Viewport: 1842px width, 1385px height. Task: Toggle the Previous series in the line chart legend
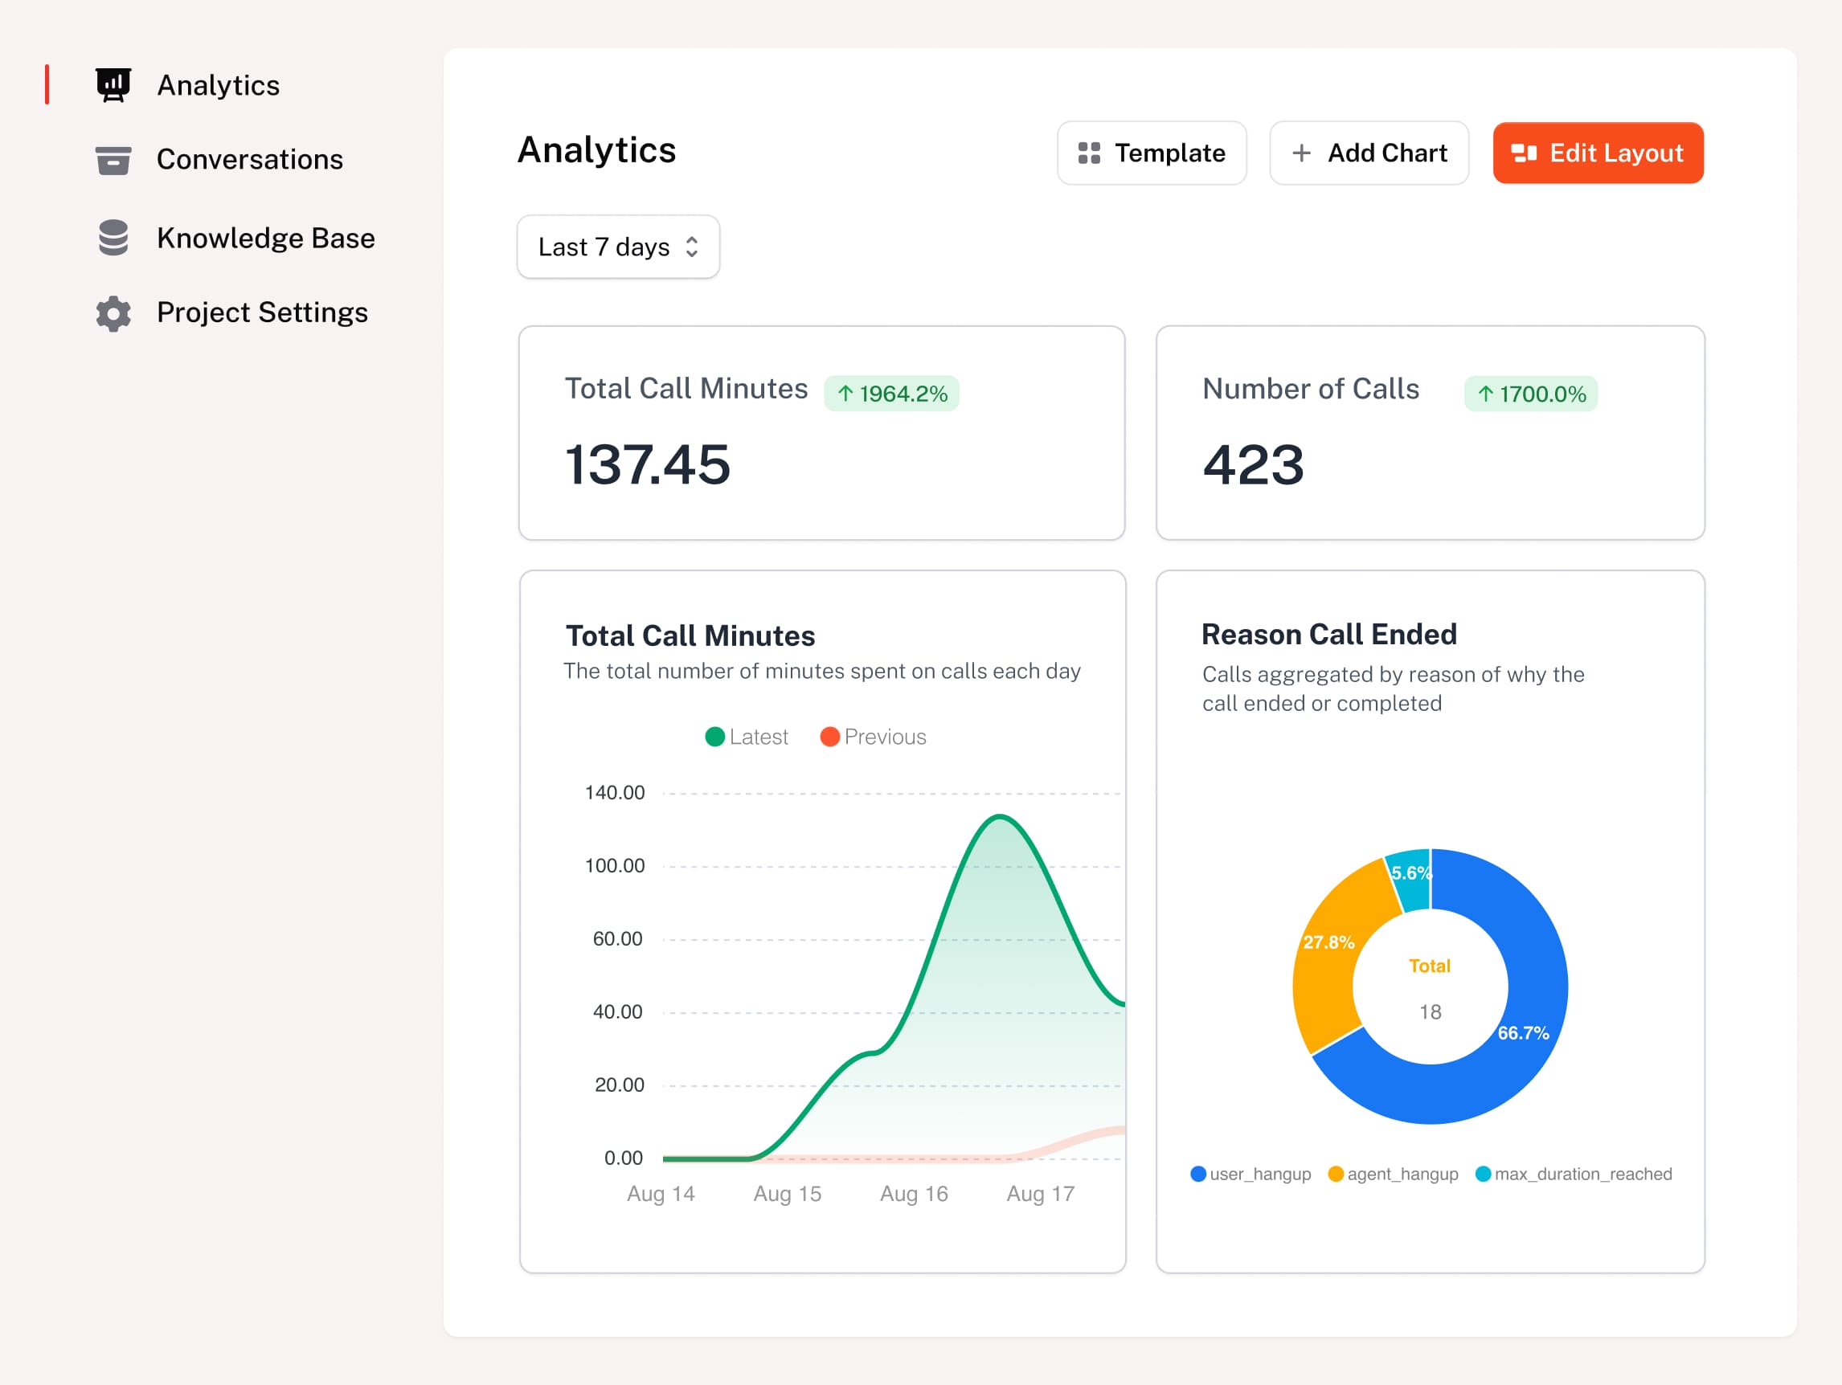[x=873, y=736]
